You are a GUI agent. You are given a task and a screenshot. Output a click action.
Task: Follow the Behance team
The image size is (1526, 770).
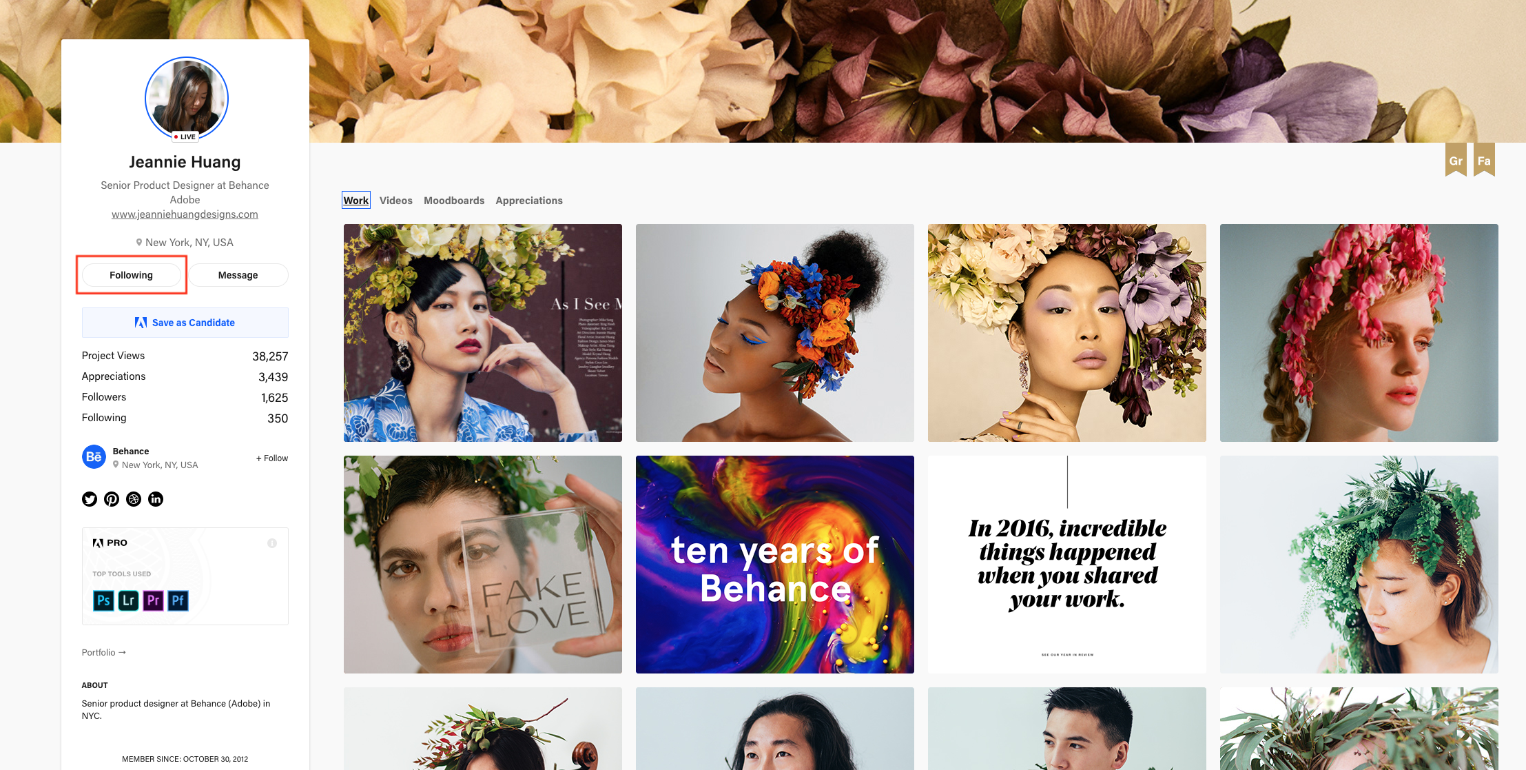[x=272, y=458]
